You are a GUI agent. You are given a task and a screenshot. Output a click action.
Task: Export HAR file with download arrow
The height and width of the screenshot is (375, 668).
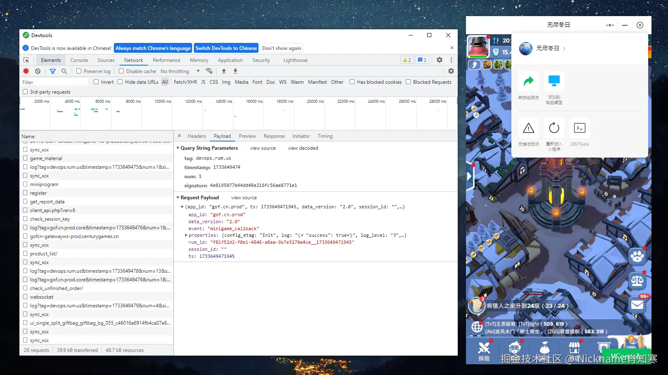[235, 71]
